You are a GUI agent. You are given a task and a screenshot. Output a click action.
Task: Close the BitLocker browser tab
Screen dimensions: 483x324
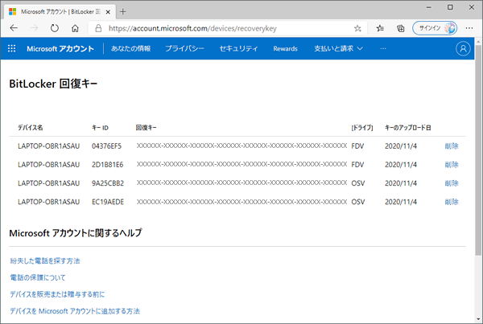pos(108,12)
